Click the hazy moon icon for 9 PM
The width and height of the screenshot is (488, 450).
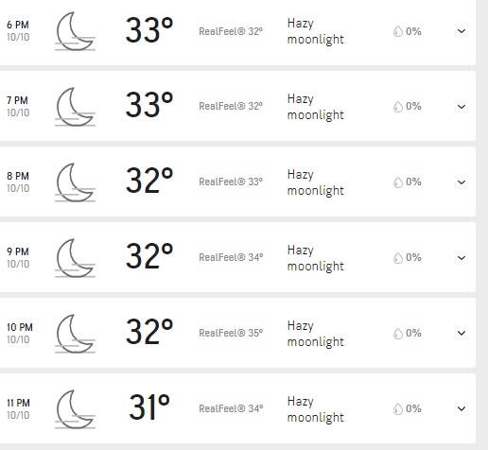click(x=75, y=258)
